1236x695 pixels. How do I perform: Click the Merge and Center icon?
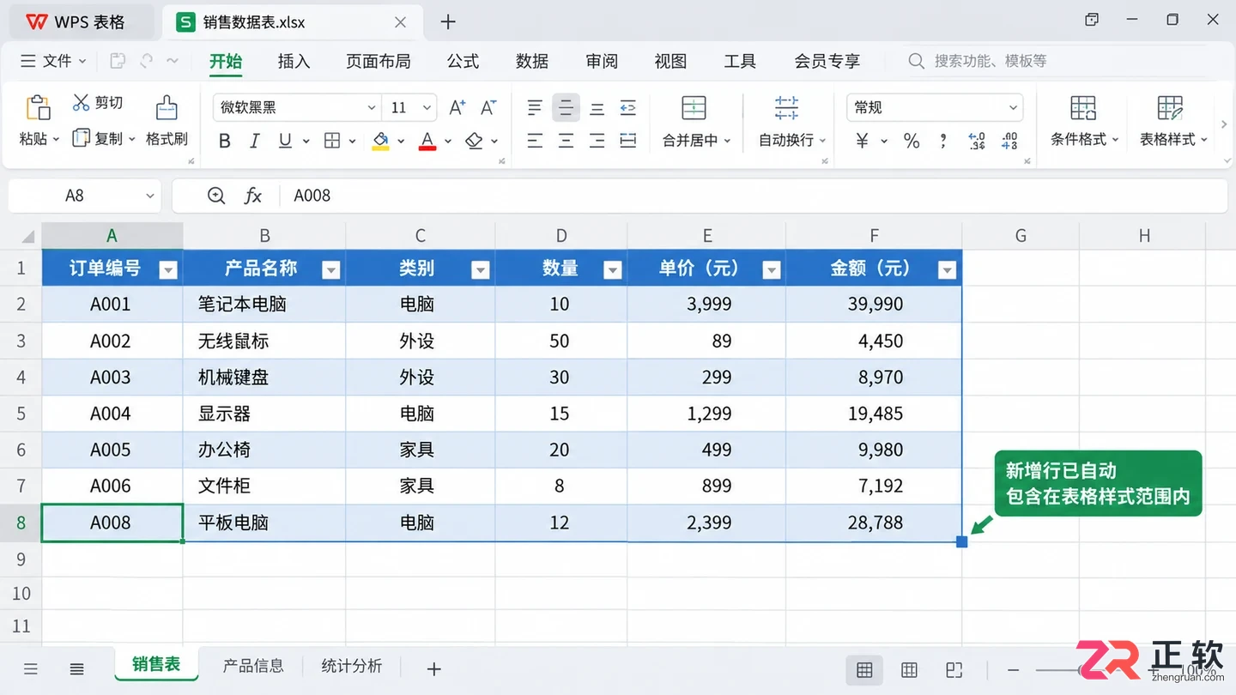[694, 107]
